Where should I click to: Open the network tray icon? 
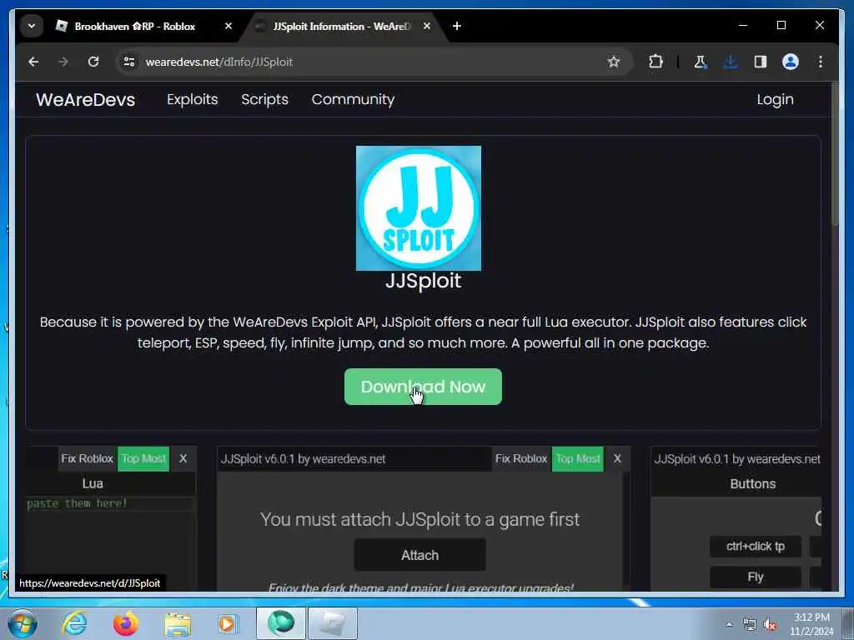750,625
